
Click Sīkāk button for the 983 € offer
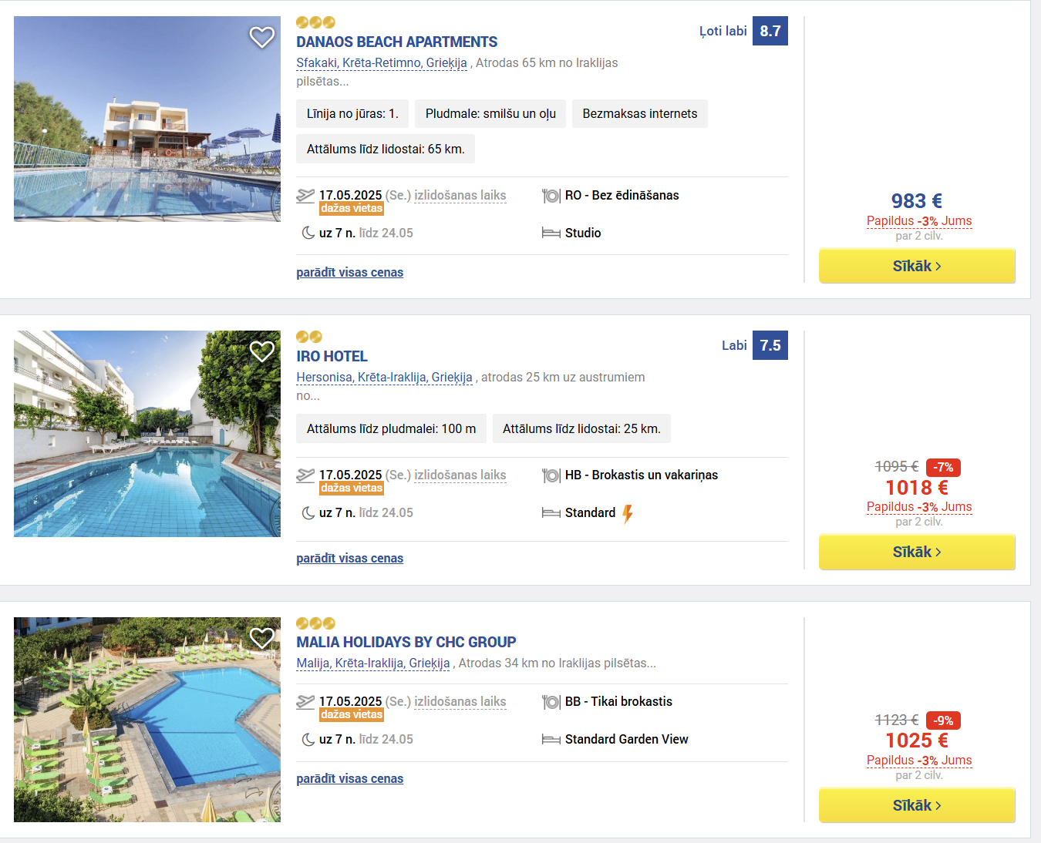(x=917, y=266)
